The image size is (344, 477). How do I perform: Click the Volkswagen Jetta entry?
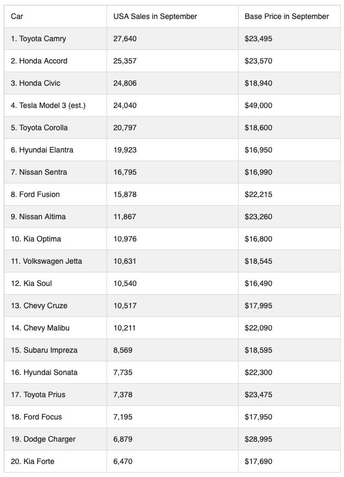(47, 261)
